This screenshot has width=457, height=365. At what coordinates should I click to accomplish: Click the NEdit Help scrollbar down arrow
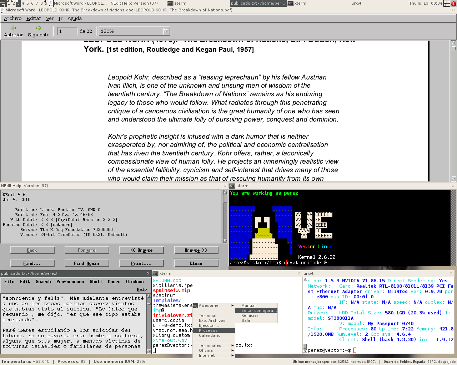(x=225, y=241)
